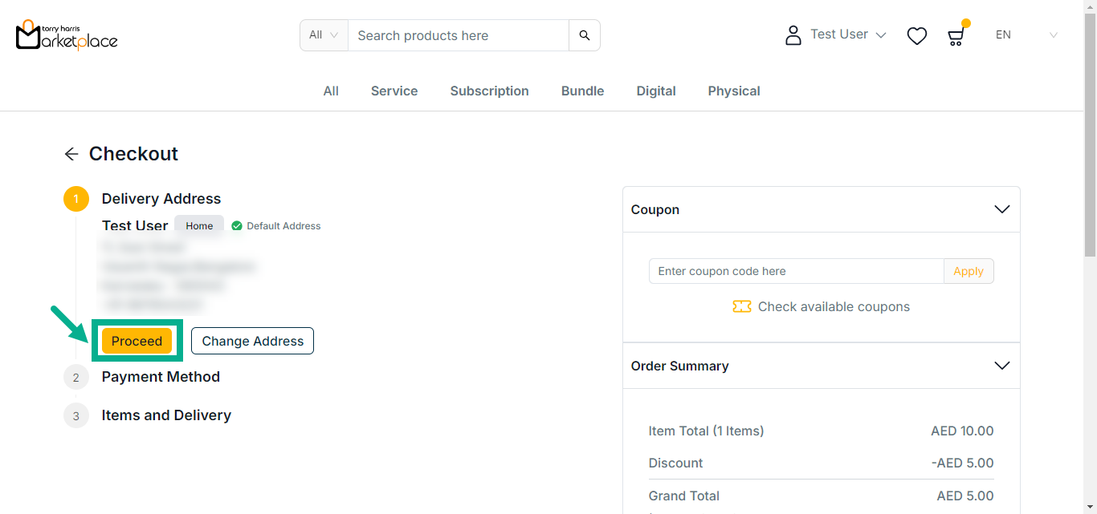Open the Check available coupons link
The image size is (1097, 514).
click(x=834, y=307)
